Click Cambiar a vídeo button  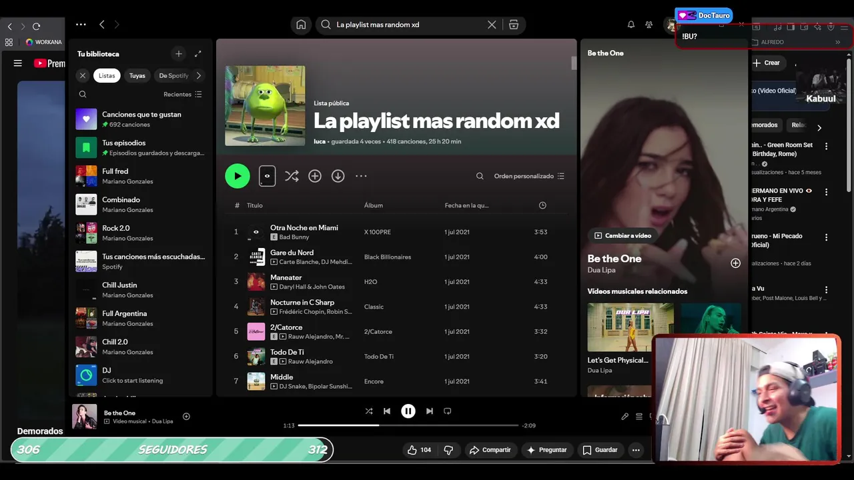[x=623, y=235]
